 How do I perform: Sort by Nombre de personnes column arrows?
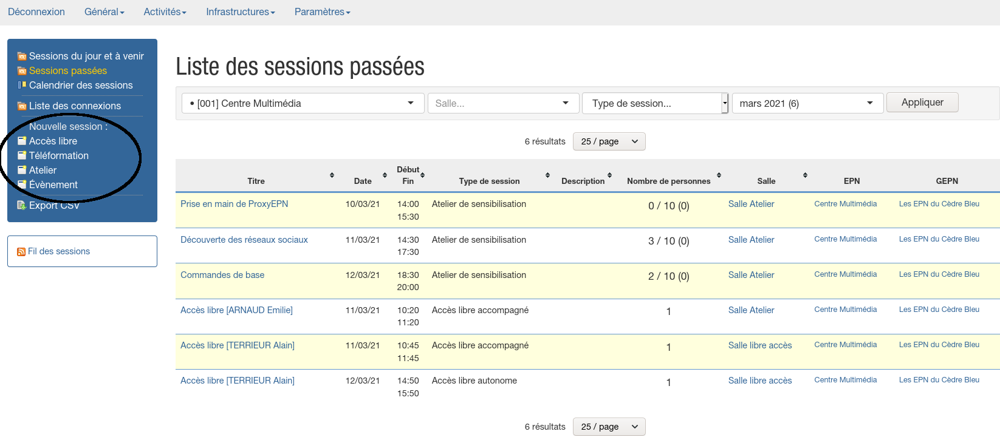pos(719,175)
